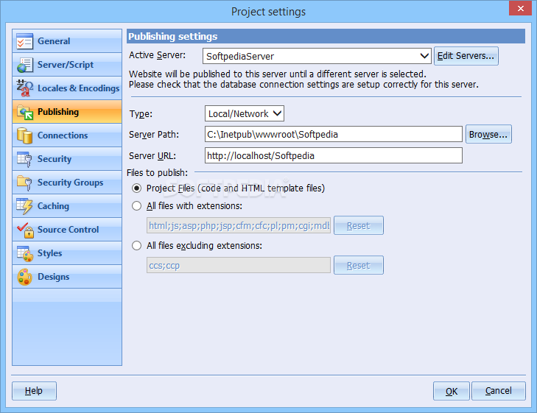Viewport: 537px width, 413px height.
Task: Open the Styles section label
Action: [49, 253]
